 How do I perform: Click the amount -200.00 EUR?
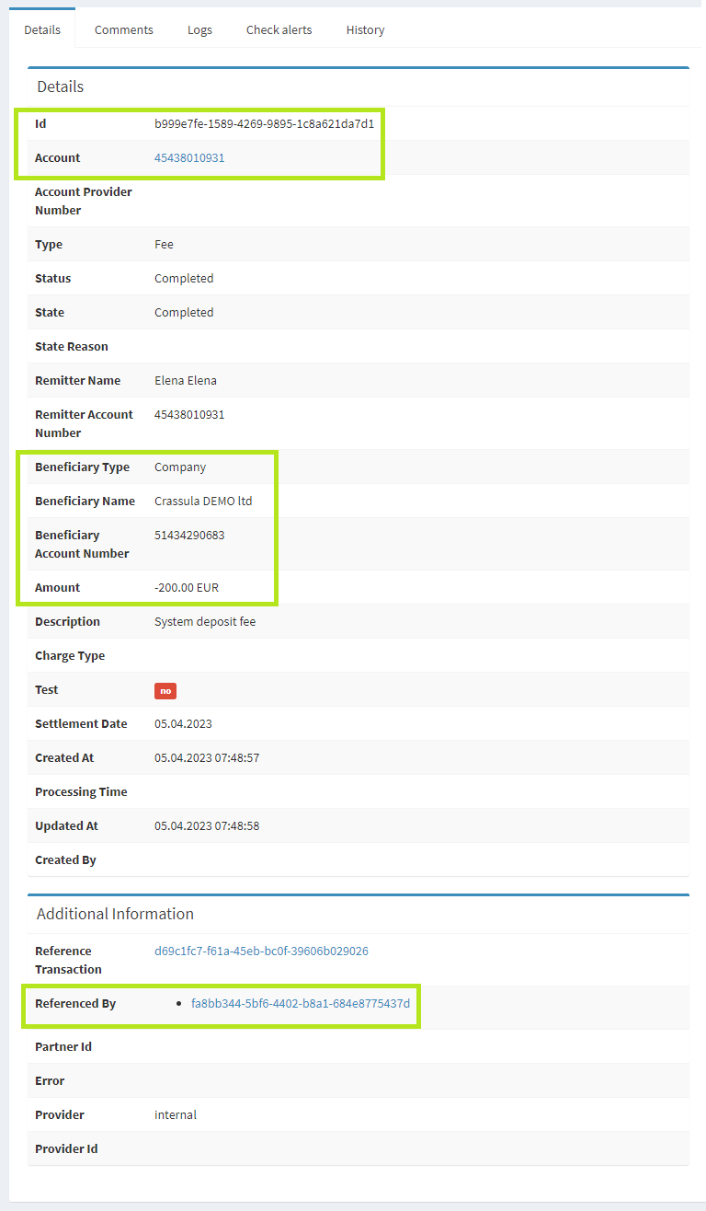(187, 587)
